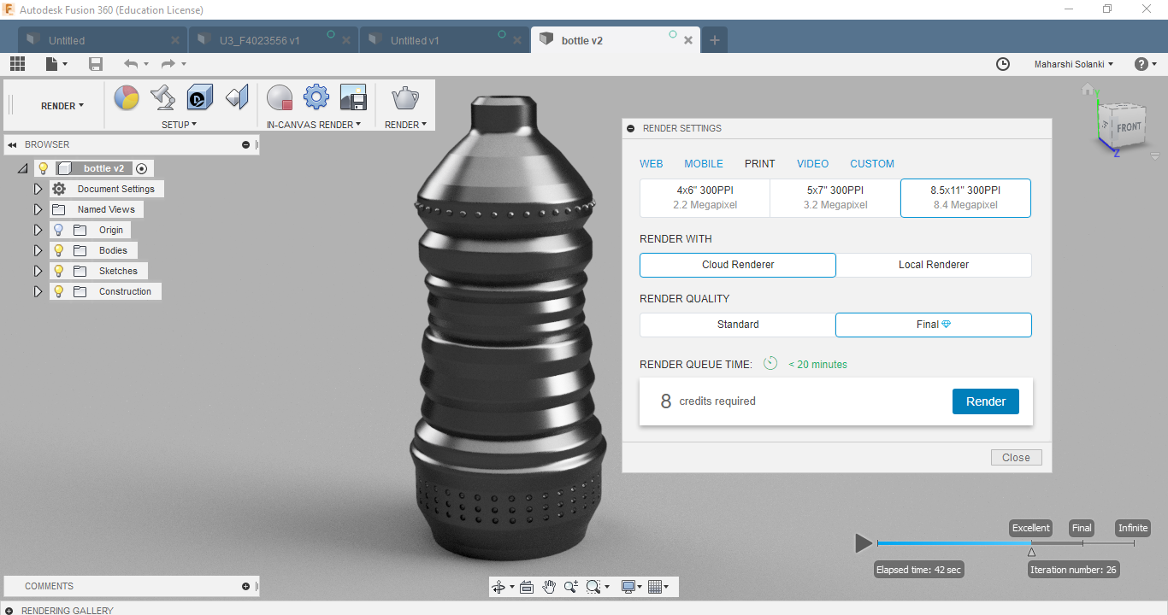This screenshot has height=615, width=1168.
Task: Select the Decal tool icon
Action: pyautogui.click(x=200, y=98)
